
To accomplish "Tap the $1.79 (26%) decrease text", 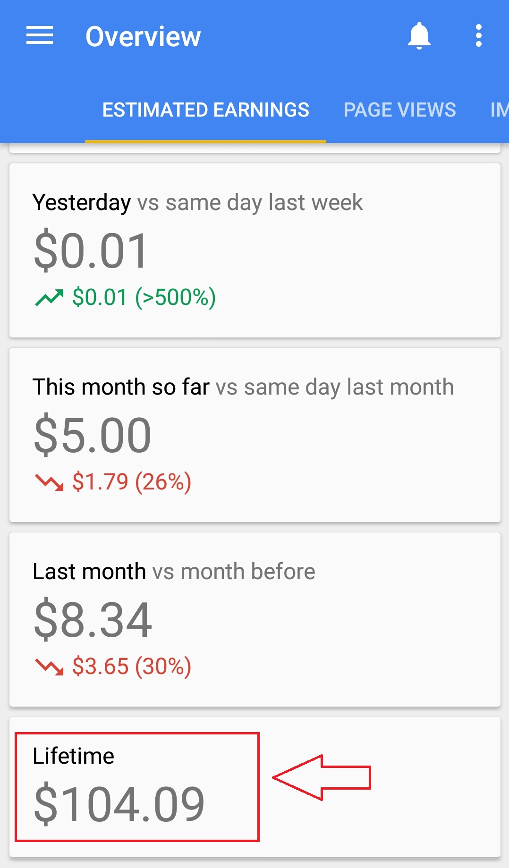I will [x=131, y=482].
